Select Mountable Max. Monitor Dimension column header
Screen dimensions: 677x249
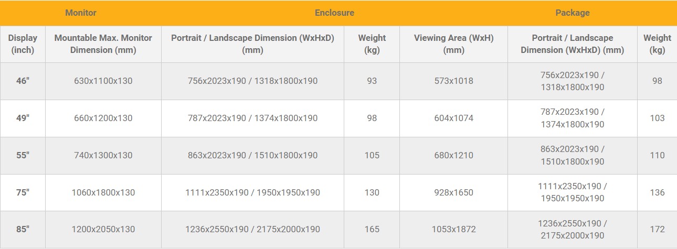[x=103, y=44]
